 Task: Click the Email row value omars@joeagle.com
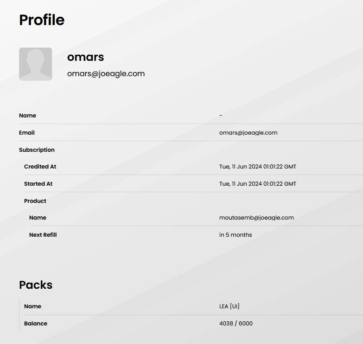click(248, 133)
